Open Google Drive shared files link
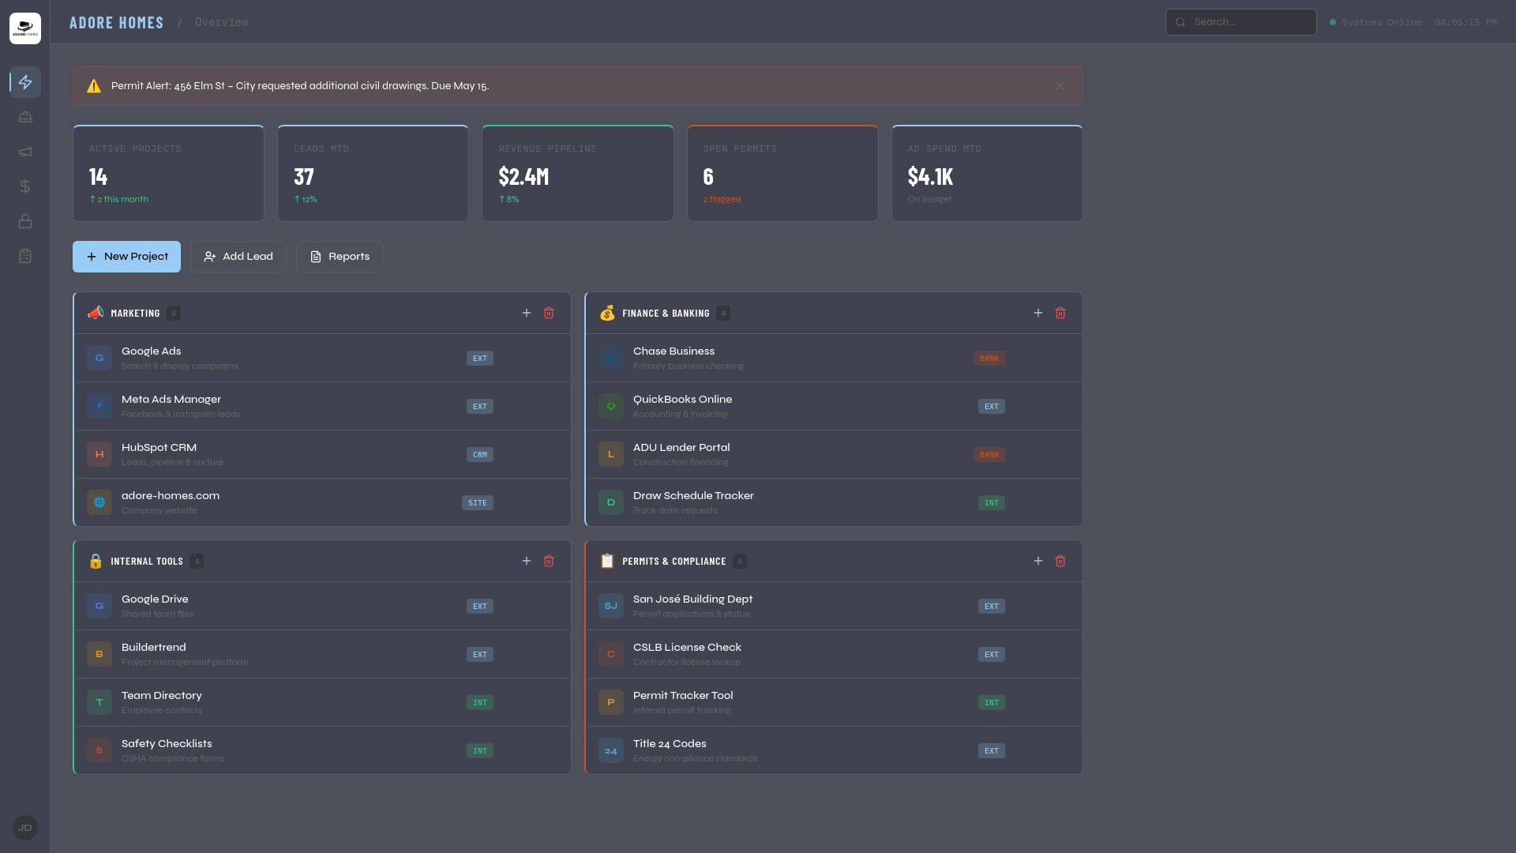Image resolution: width=1516 pixels, height=853 pixels. [322, 606]
